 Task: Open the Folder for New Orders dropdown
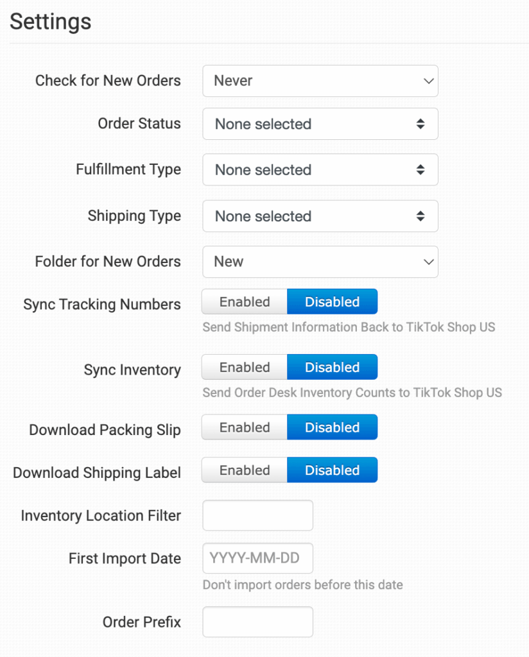[320, 262]
